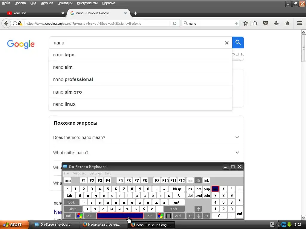Click left Windows key on on-screen keyboard
Screen dimensions: 306x229
80,216
